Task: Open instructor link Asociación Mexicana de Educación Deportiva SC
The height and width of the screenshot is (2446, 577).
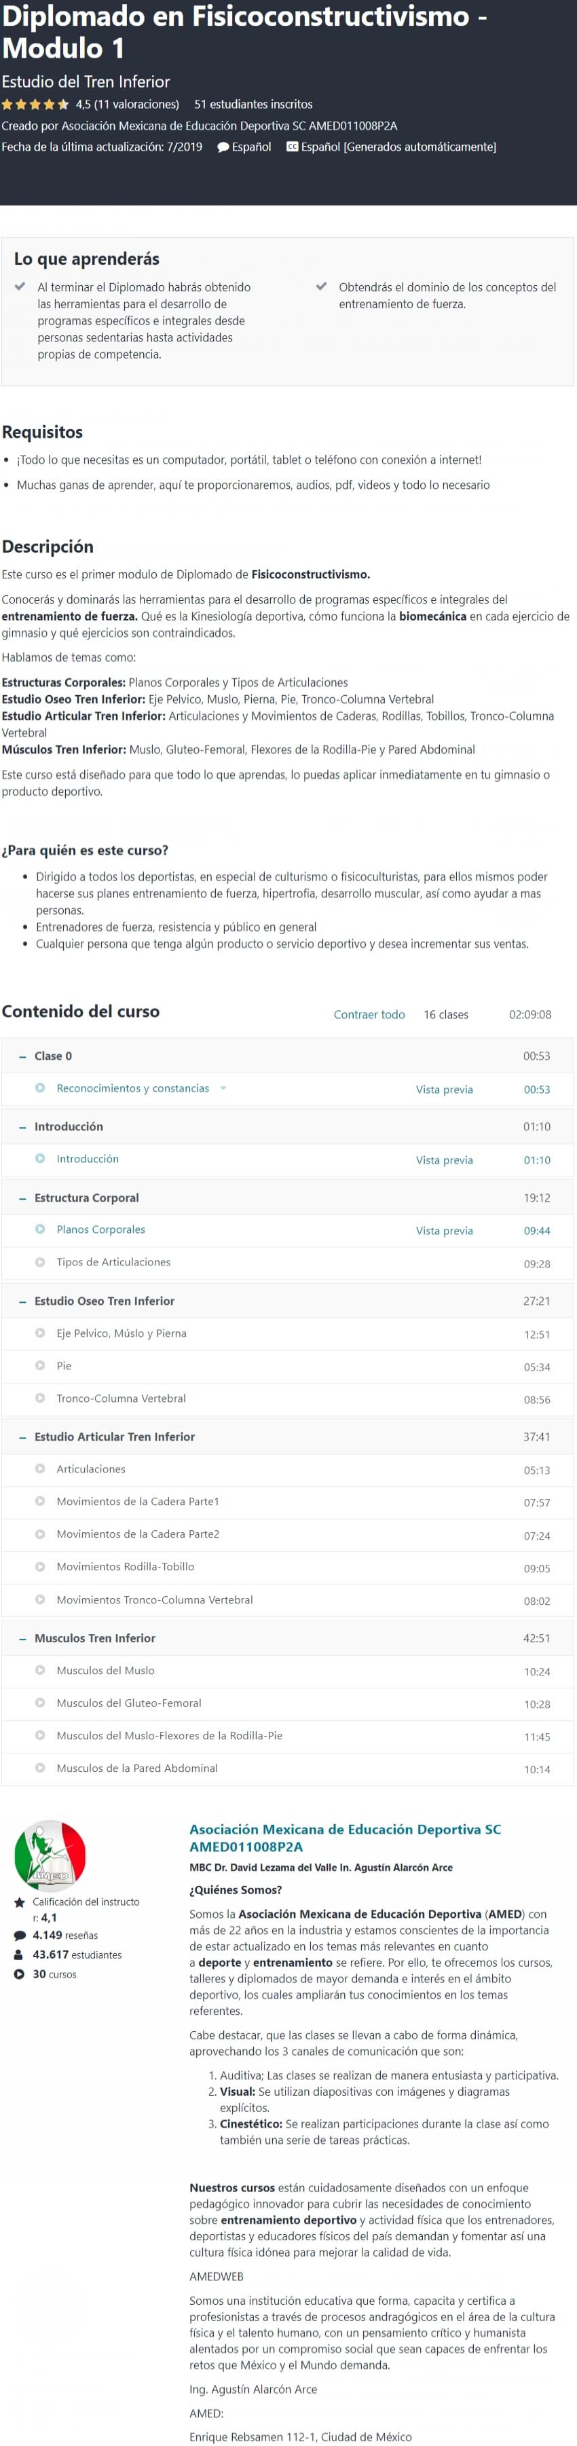Action: pyautogui.click(x=346, y=1837)
